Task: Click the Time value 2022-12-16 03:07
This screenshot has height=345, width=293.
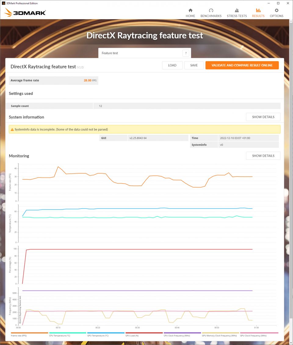Action: tap(235, 138)
